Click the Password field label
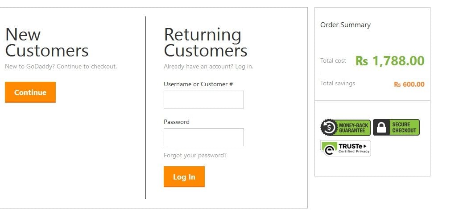Viewport: 455px width, 212px height. pos(176,122)
